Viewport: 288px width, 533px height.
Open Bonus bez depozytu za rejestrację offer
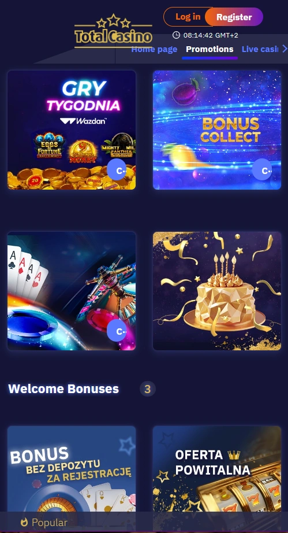pos(72,469)
